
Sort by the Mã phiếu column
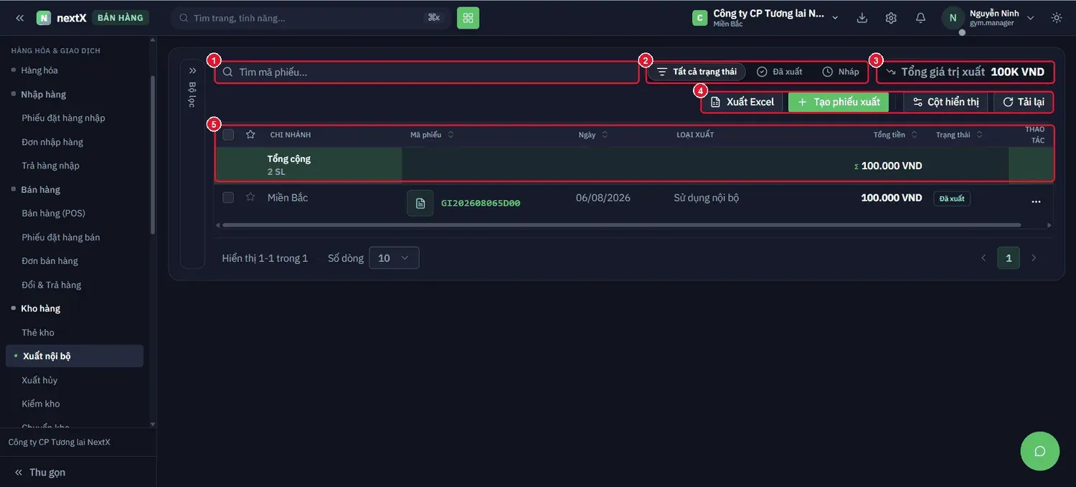432,135
